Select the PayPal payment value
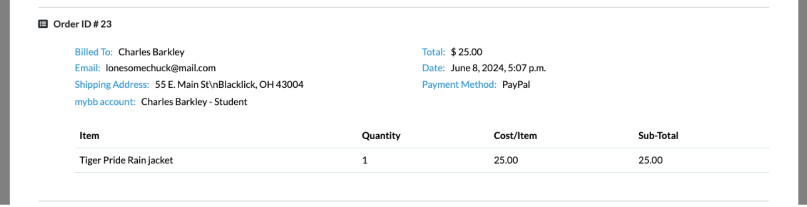807x207 pixels. tap(516, 85)
